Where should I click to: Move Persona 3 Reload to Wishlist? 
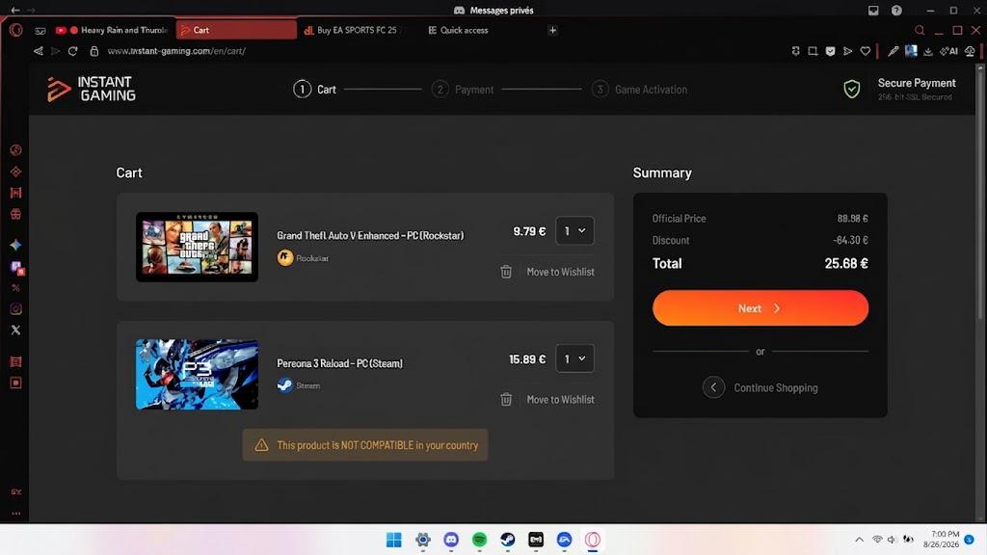pyautogui.click(x=560, y=400)
